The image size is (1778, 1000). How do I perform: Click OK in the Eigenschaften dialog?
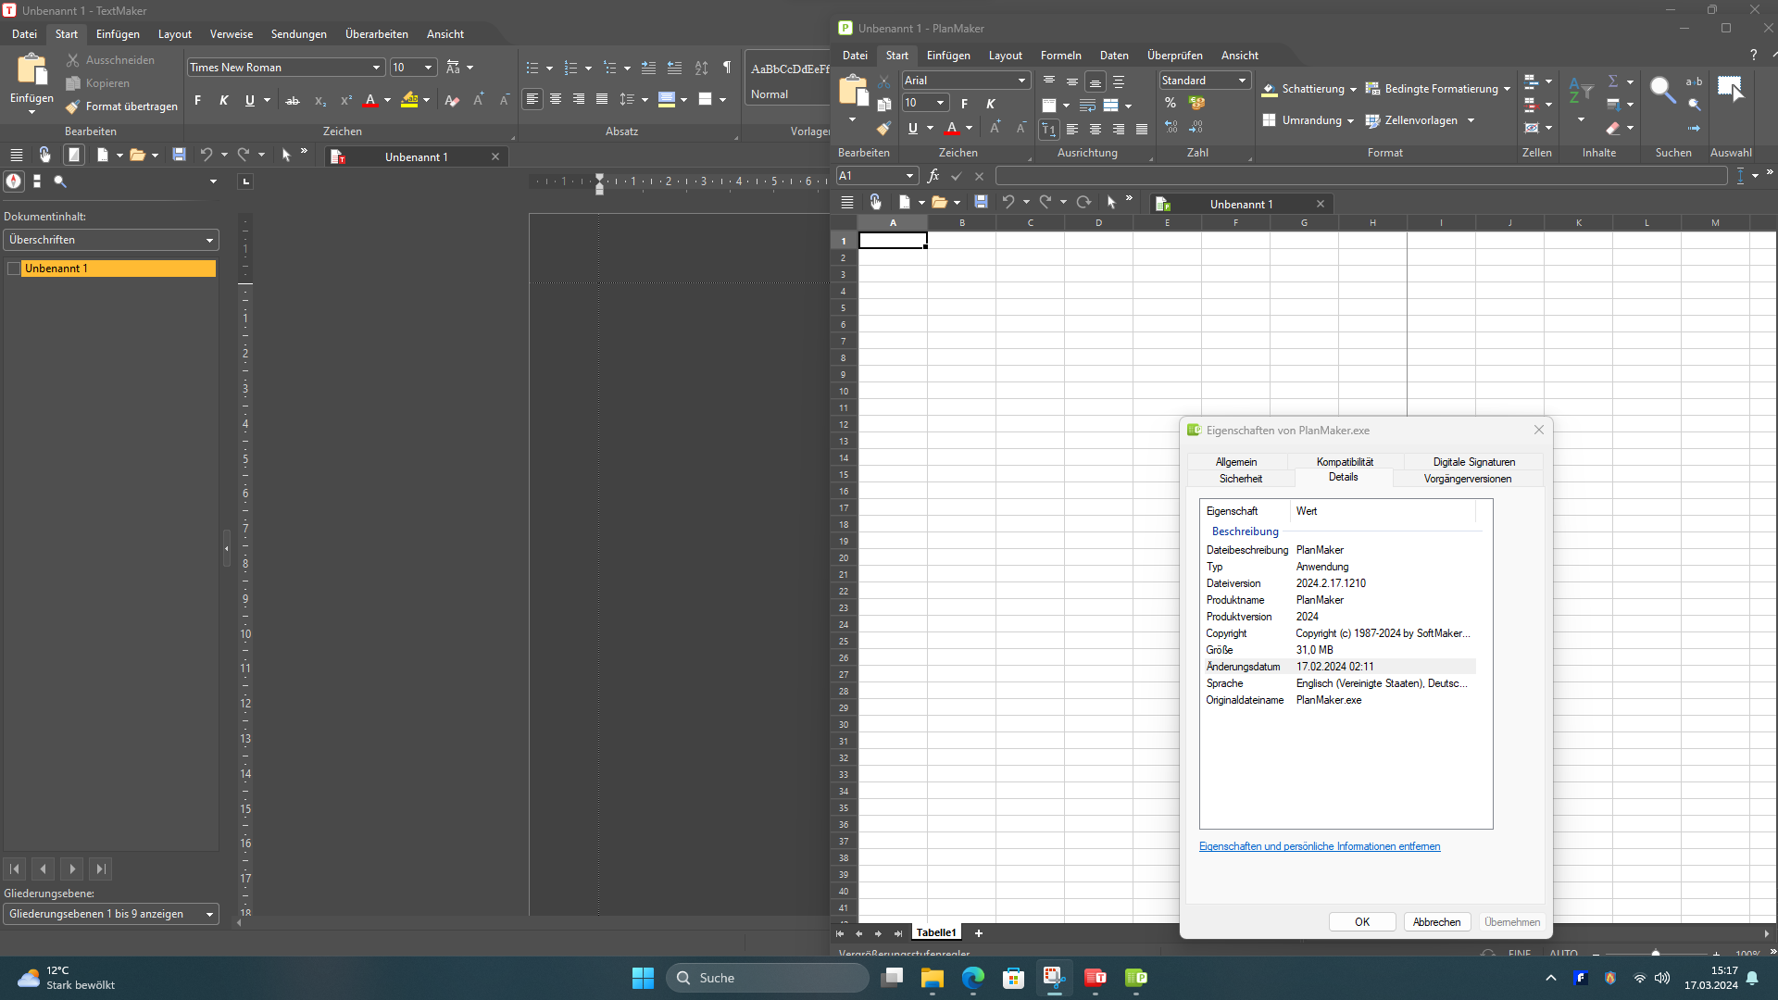coord(1362,922)
